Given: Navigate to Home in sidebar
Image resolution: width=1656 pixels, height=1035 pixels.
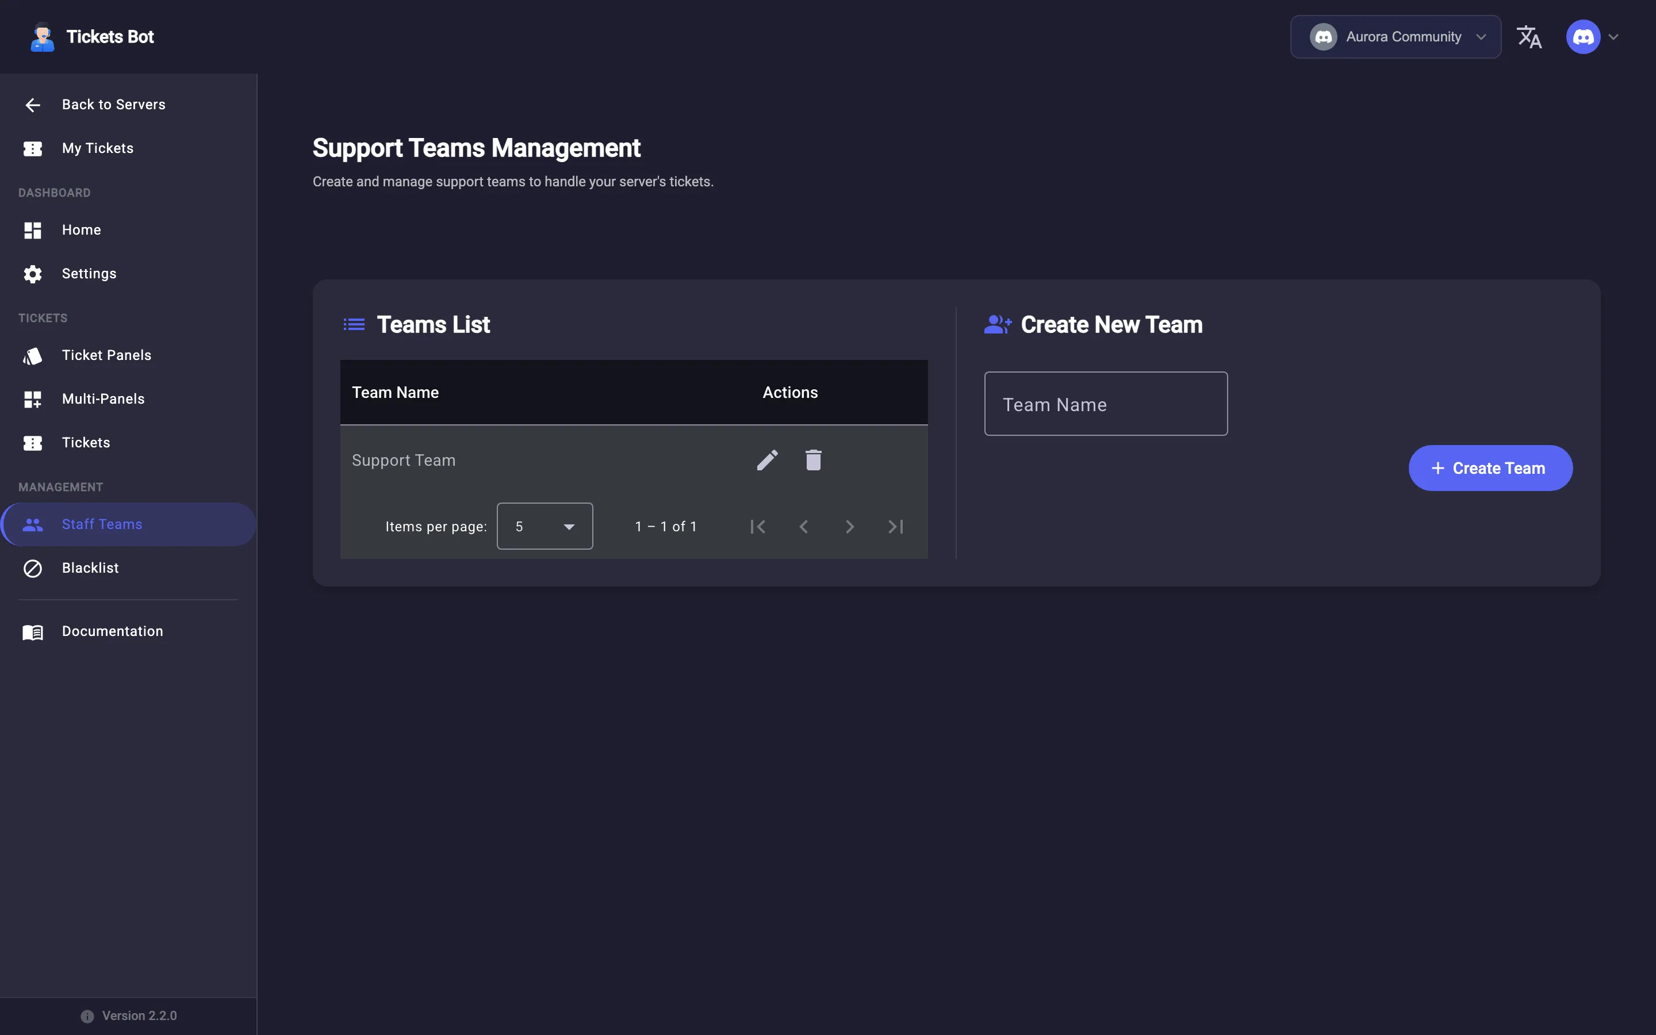Looking at the screenshot, I should point(129,230).
